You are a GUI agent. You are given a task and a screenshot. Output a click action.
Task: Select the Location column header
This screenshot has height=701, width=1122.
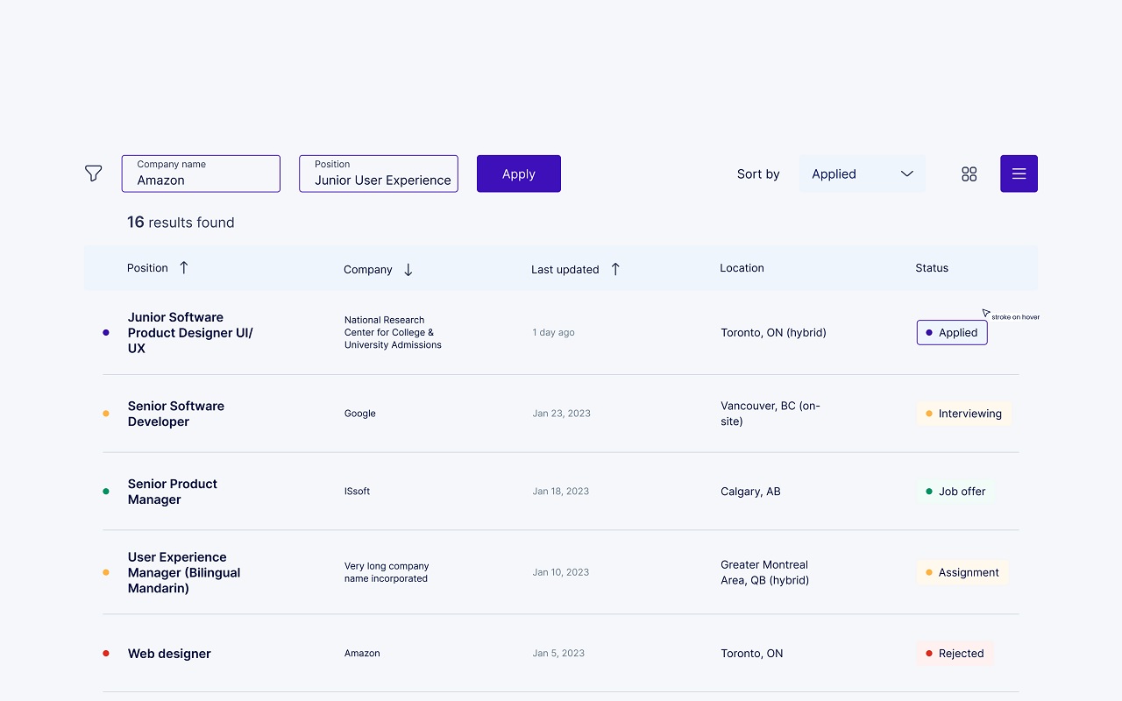pos(742,267)
